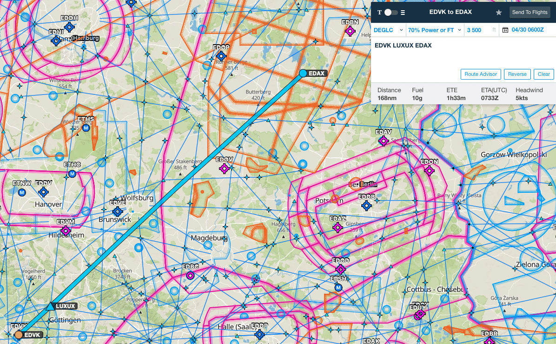This screenshot has height=344, width=556.
Task: Clear the current route
Action: (x=544, y=74)
